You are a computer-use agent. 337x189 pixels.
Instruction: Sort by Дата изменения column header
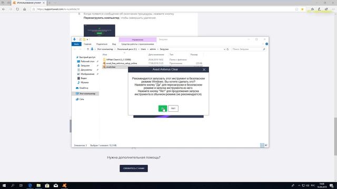click(156, 55)
